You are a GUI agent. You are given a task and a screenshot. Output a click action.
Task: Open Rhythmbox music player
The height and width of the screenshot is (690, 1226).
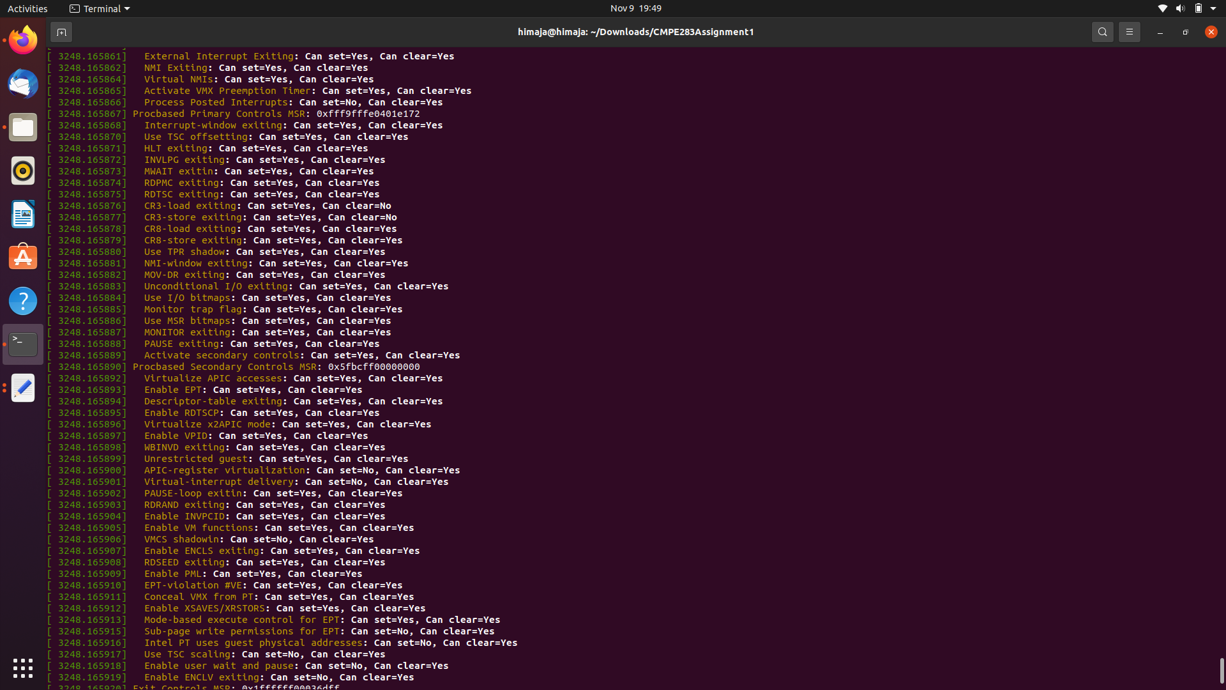click(23, 171)
